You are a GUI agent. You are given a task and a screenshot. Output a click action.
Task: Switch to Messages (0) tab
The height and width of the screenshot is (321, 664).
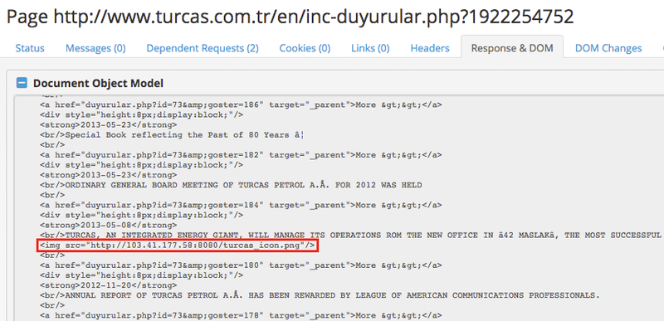tap(95, 48)
